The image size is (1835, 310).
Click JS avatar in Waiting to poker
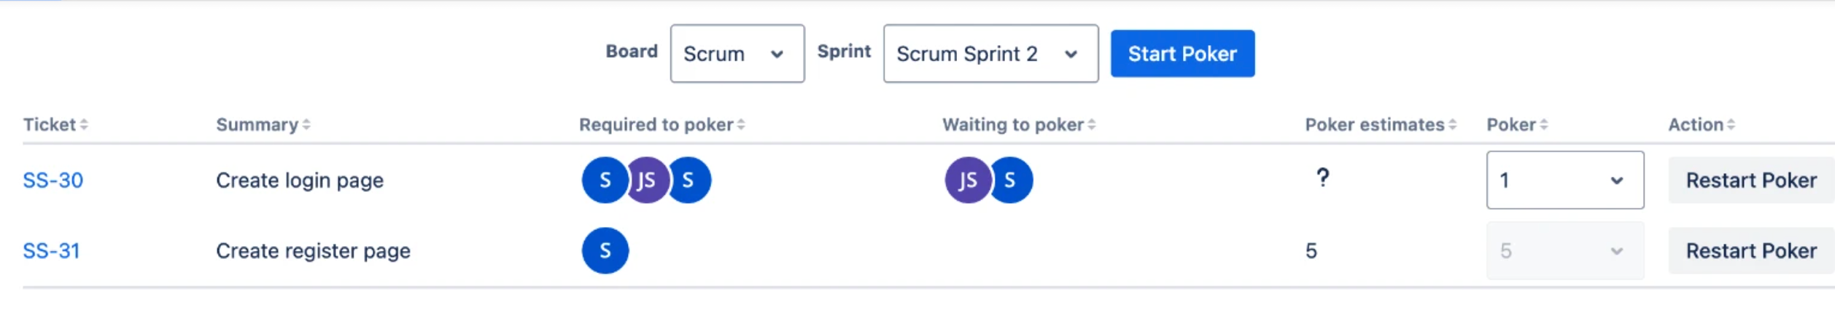(x=967, y=180)
